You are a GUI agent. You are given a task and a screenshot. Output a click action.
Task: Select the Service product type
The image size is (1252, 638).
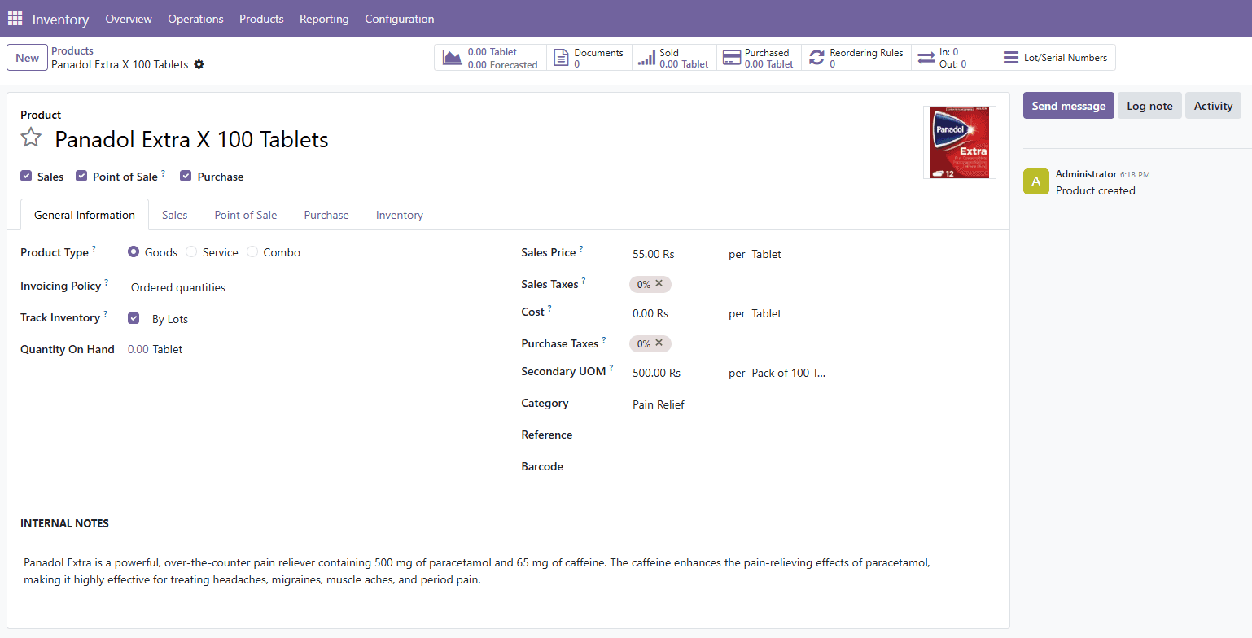click(x=191, y=252)
